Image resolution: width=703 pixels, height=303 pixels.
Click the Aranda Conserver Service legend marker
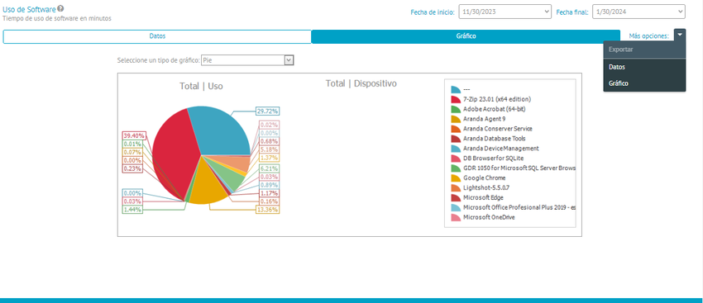click(x=456, y=129)
